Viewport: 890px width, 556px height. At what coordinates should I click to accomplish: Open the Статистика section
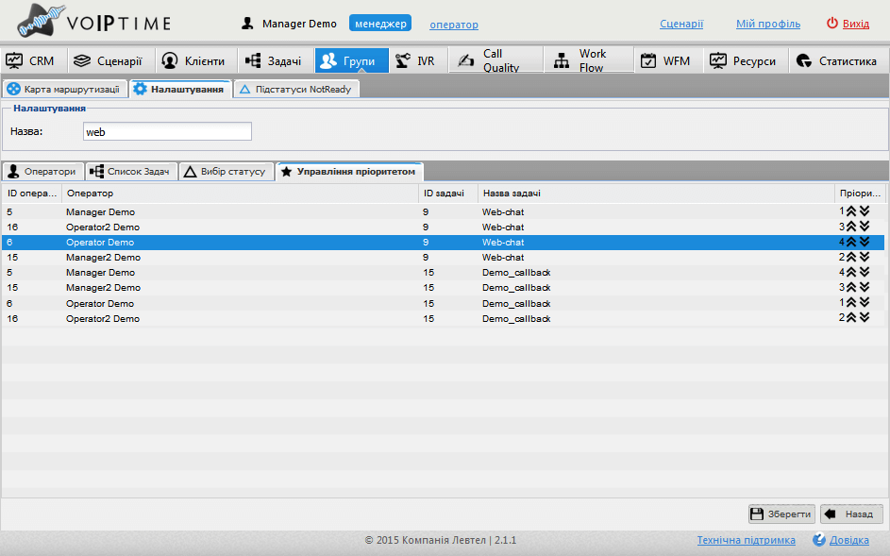coord(839,60)
